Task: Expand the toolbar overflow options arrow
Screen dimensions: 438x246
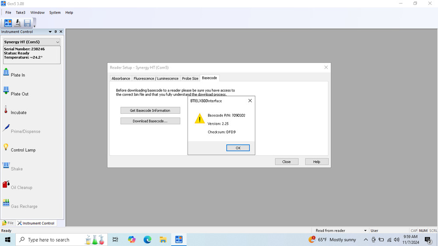Action: pos(34,27)
